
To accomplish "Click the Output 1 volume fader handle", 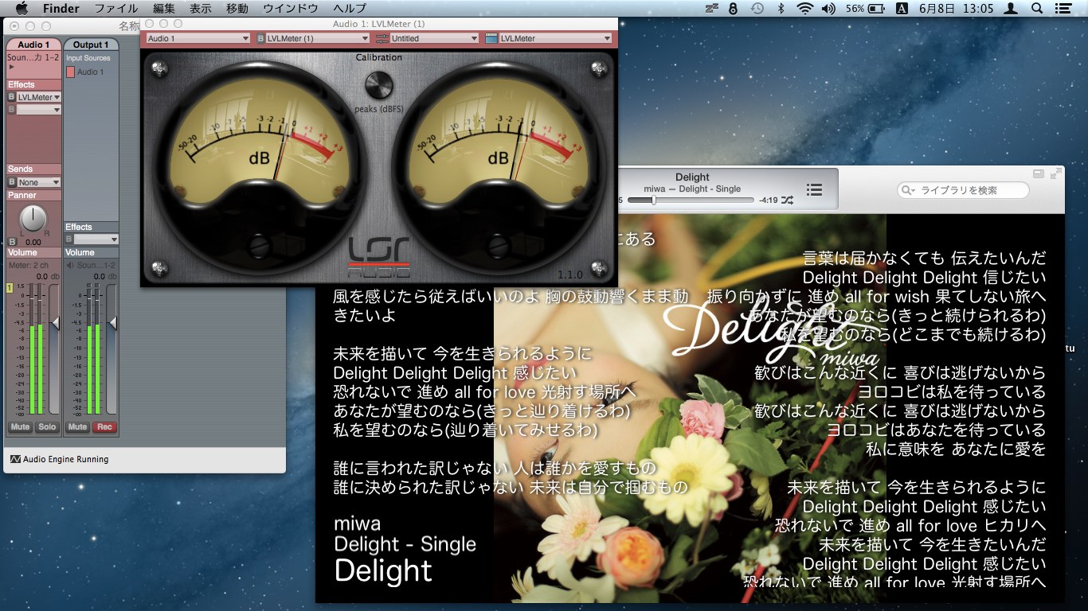I will point(112,322).
